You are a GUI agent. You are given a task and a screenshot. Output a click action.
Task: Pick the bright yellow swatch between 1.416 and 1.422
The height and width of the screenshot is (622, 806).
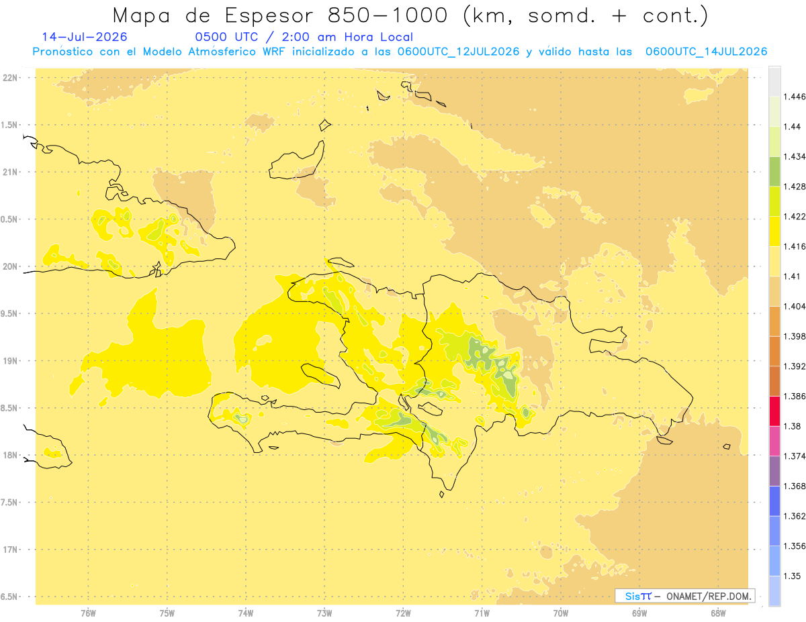(x=774, y=231)
